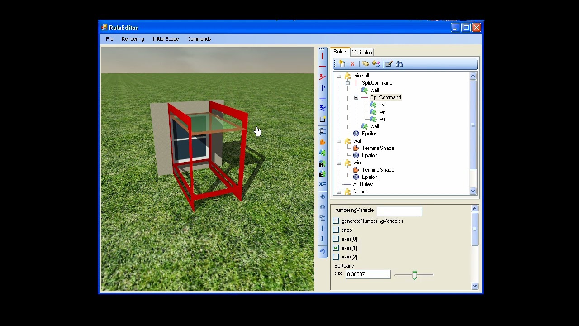The height and width of the screenshot is (326, 579).
Task: Click the x= variable assignment tool
Action: pyautogui.click(x=322, y=184)
